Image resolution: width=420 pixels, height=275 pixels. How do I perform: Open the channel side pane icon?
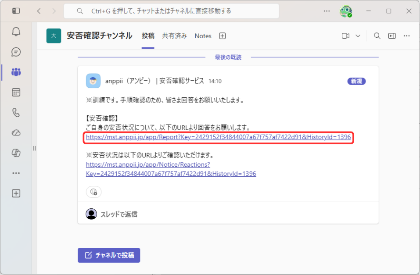point(392,36)
